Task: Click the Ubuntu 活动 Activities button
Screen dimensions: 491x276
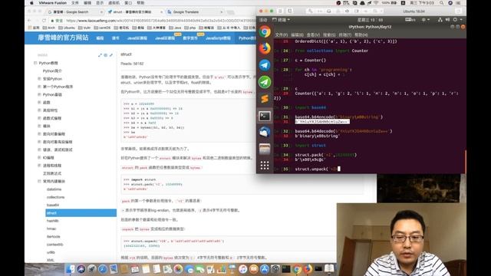Action: coord(263,20)
